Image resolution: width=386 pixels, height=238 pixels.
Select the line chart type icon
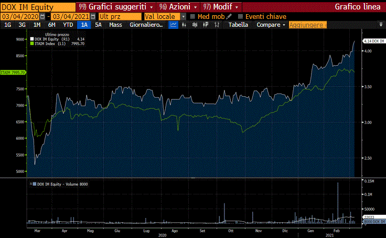(174, 25)
